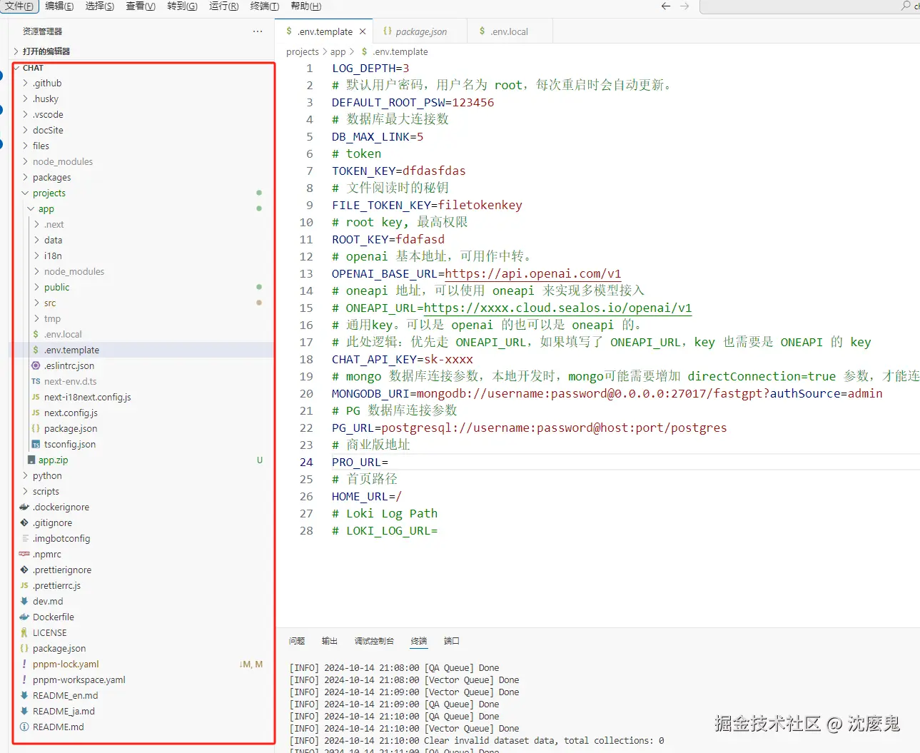Open the LICENSE file icon

coord(24,632)
